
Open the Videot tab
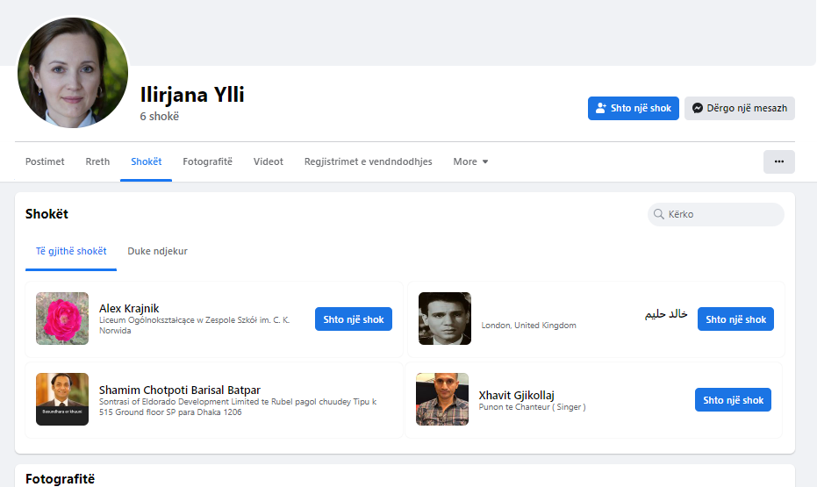[268, 161]
